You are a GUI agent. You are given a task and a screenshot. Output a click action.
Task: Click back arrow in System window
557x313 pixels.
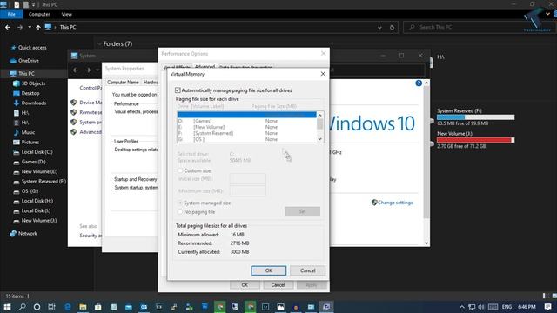tap(76, 70)
